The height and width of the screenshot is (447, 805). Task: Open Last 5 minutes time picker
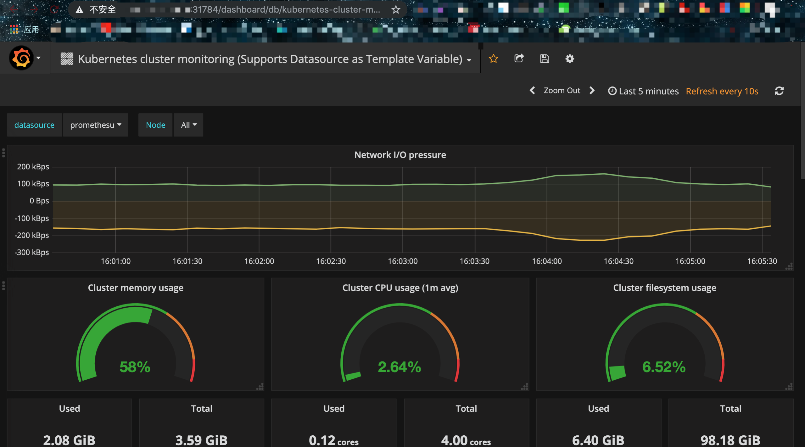[x=644, y=91]
